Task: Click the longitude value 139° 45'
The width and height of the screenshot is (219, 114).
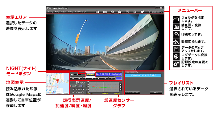Action: coord(78,92)
